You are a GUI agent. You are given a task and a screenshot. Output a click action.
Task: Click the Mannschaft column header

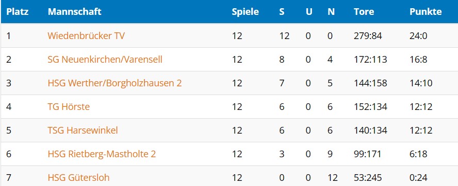[x=74, y=12]
